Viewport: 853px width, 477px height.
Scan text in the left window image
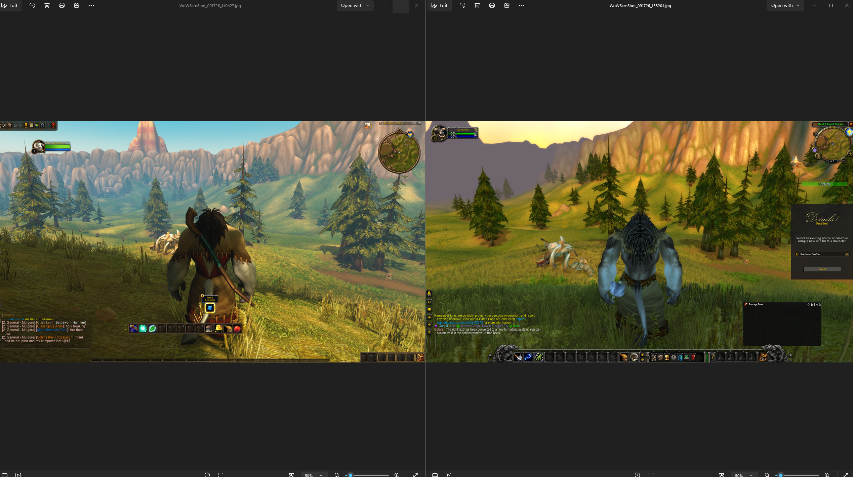(x=221, y=475)
